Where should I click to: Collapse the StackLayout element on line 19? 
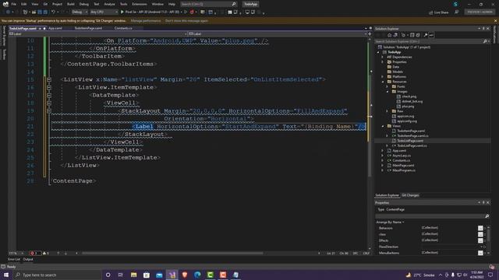pyautogui.click(x=49, y=110)
